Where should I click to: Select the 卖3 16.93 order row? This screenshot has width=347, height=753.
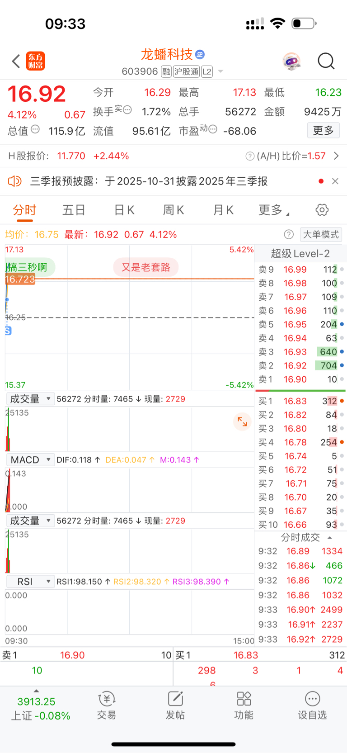[301, 352]
